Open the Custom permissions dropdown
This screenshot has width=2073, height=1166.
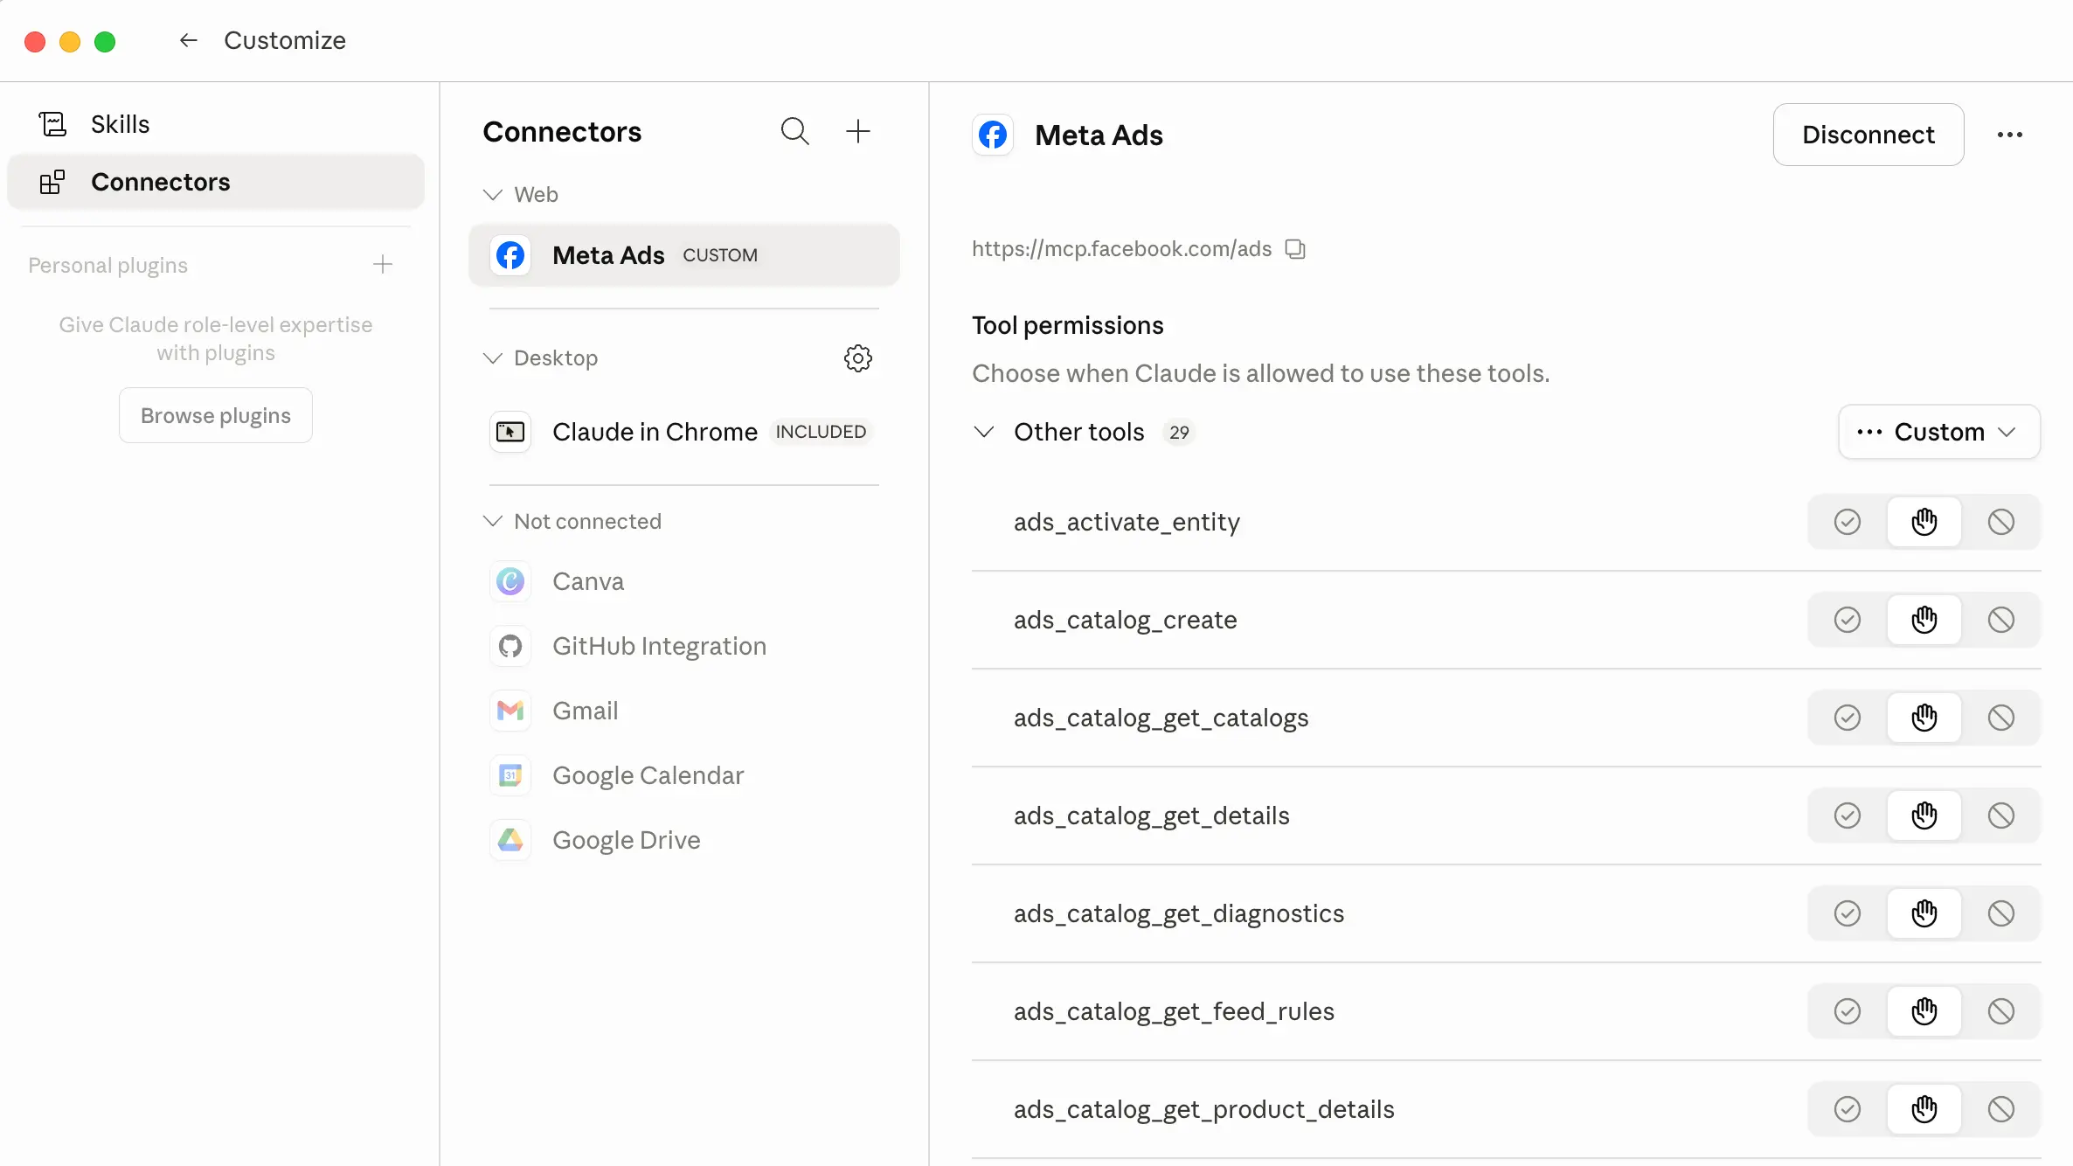click(1939, 432)
